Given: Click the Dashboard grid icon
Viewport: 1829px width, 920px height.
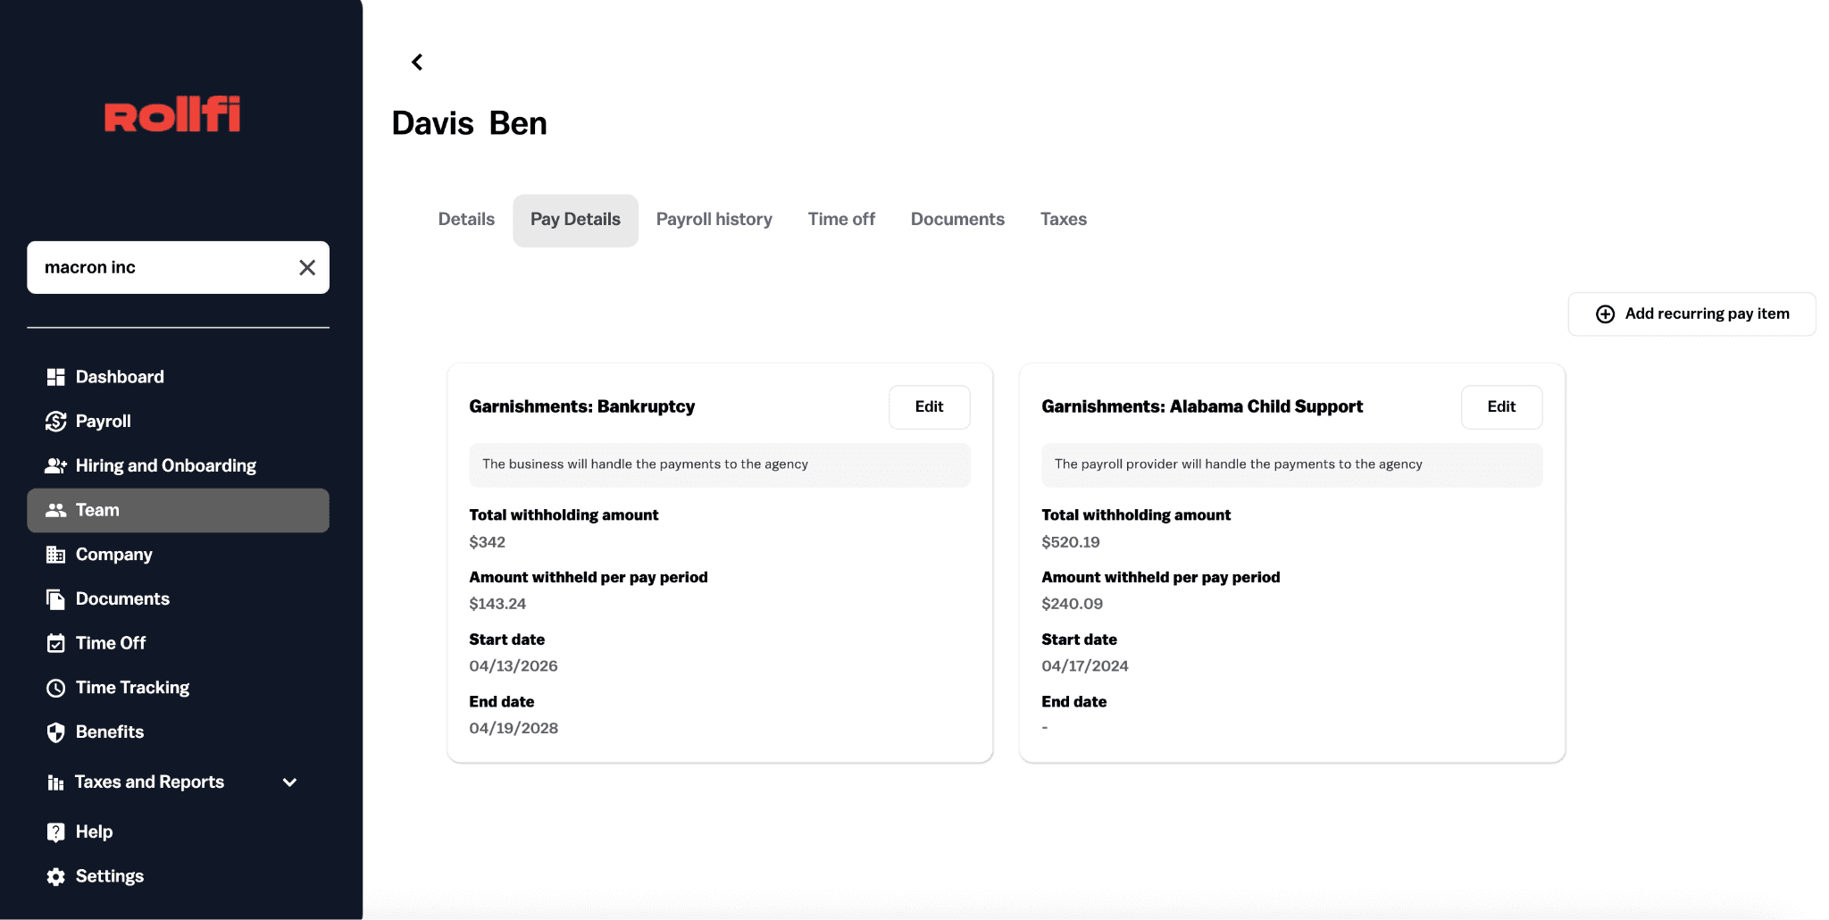Looking at the screenshot, I should [x=55, y=377].
